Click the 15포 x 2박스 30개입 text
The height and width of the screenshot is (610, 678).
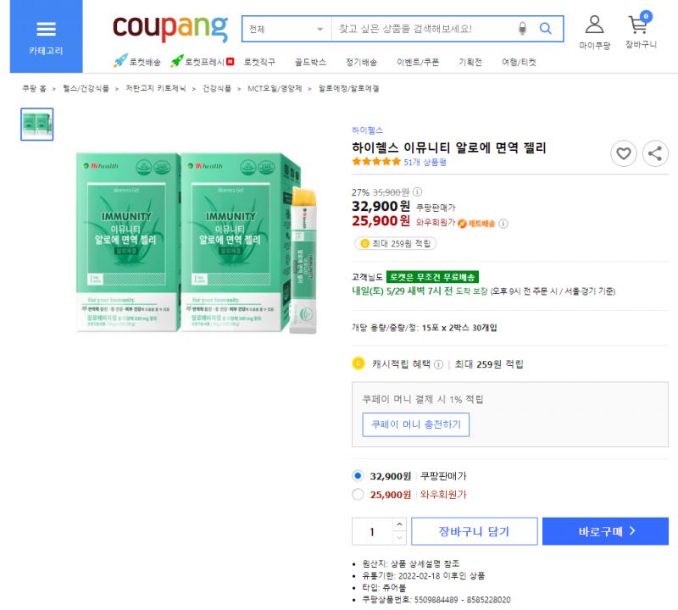click(x=459, y=328)
